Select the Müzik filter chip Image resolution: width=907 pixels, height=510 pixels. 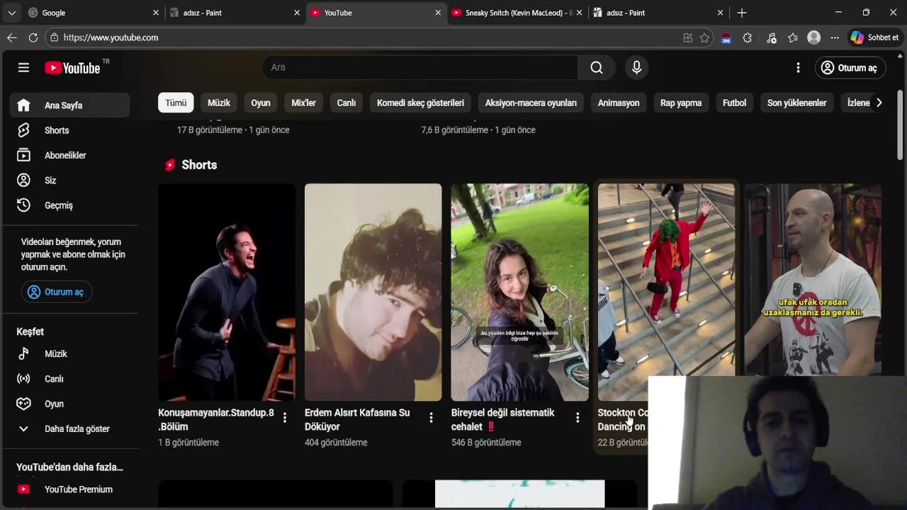219,103
